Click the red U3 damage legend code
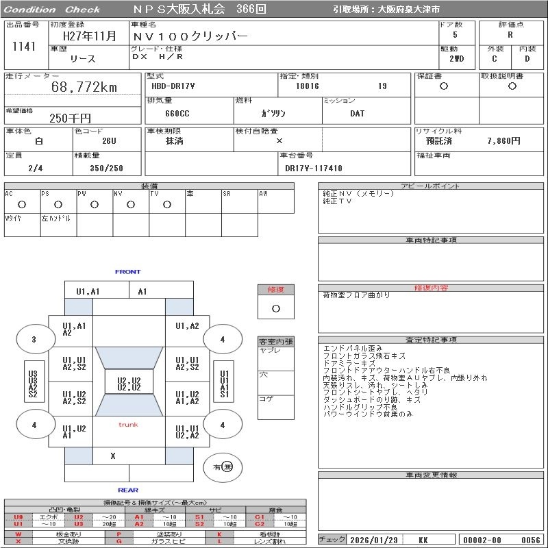This screenshot has width=548, height=548. point(78,524)
